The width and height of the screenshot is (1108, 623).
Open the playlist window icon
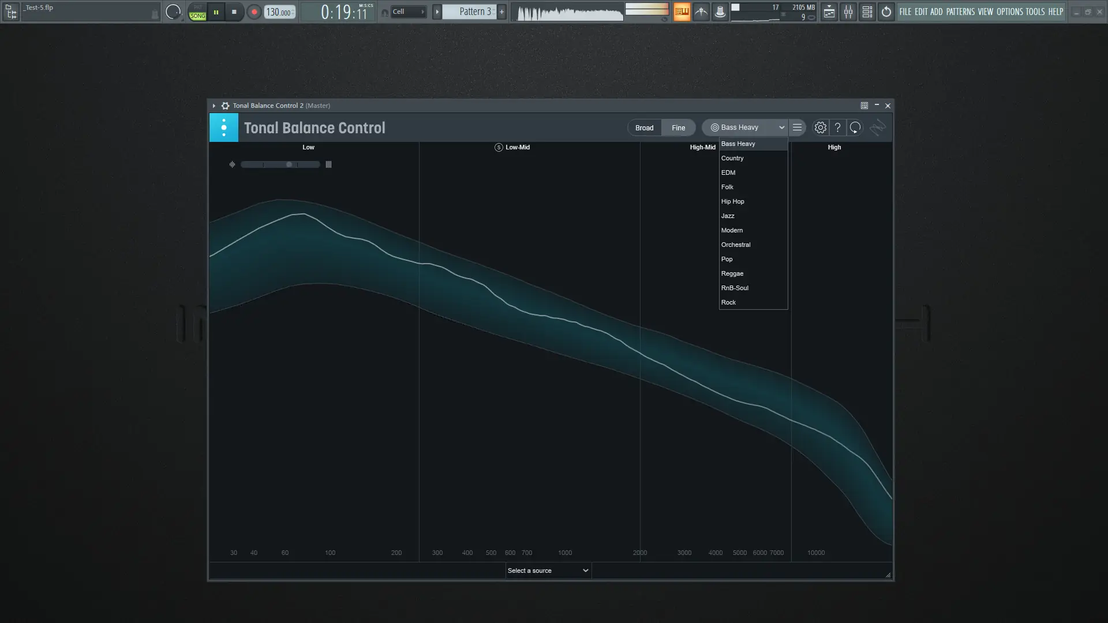click(x=829, y=12)
